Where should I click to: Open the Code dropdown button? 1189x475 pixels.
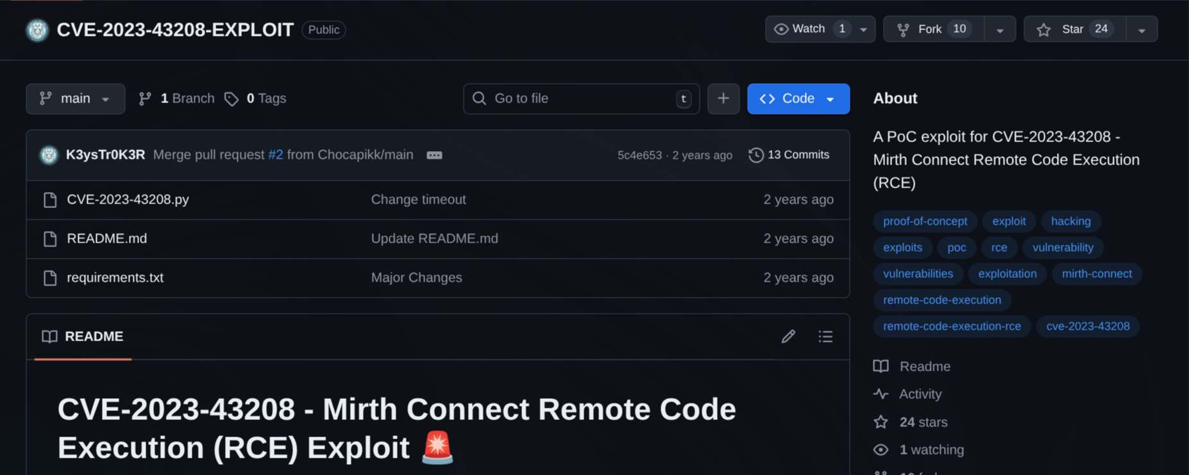pos(798,99)
